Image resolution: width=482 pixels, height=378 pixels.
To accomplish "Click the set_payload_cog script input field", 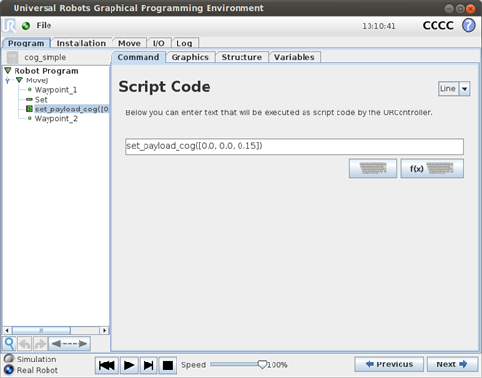I will [x=294, y=146].
